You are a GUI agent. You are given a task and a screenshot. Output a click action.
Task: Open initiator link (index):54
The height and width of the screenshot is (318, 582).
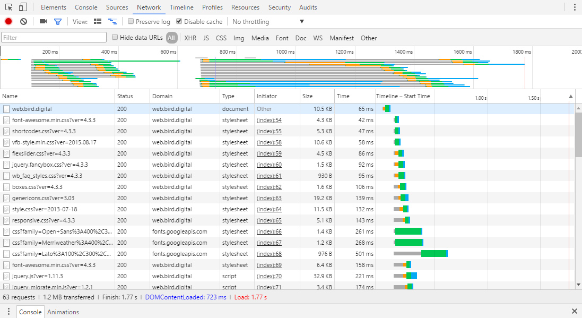pos(270,120)
